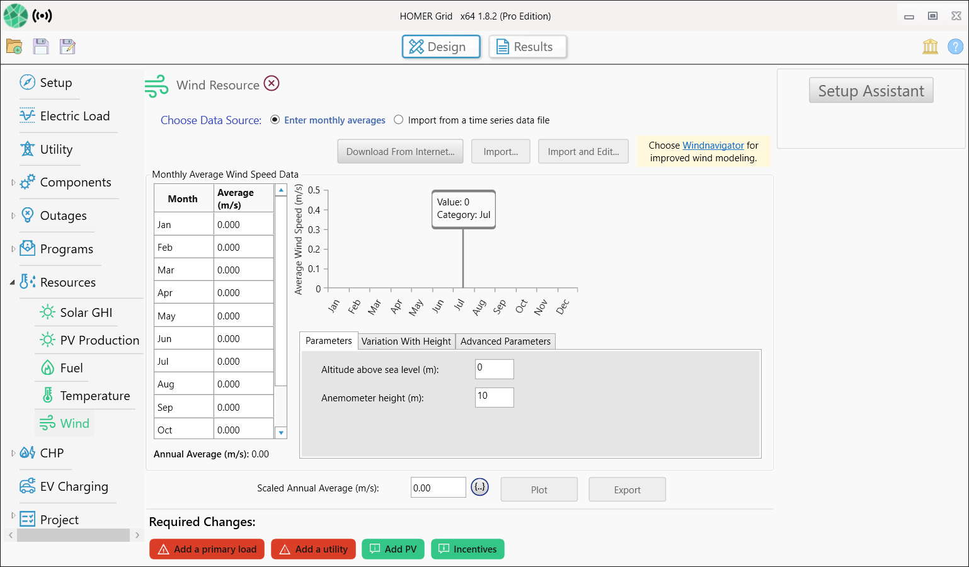
Task: Open the library building icon
Action: [x=930, y=47]
